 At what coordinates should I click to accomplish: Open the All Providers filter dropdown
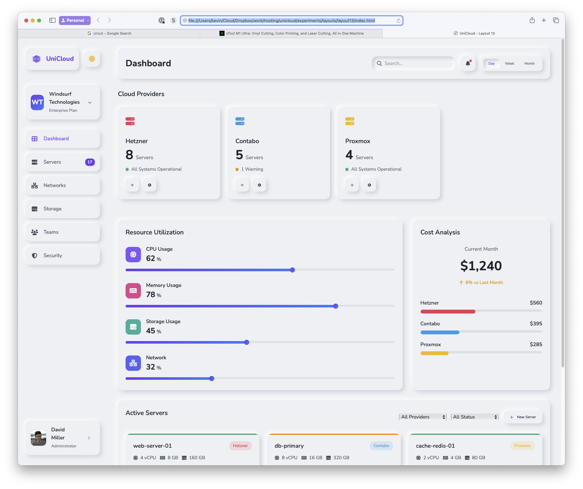tap(423, 417)
